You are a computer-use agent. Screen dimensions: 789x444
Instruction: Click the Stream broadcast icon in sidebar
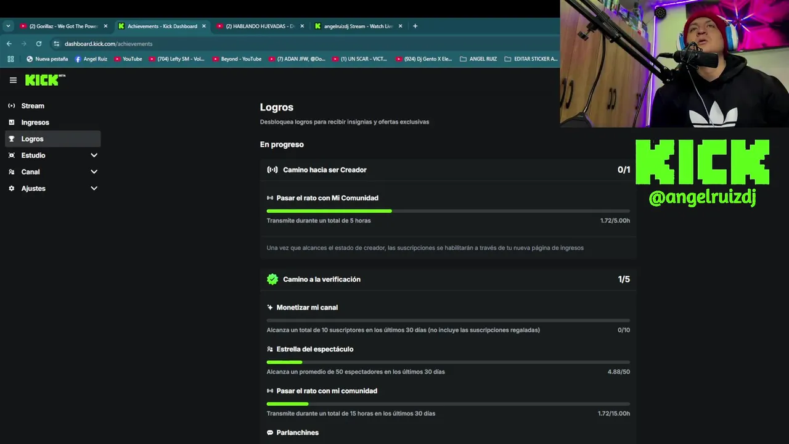(12, 106)
